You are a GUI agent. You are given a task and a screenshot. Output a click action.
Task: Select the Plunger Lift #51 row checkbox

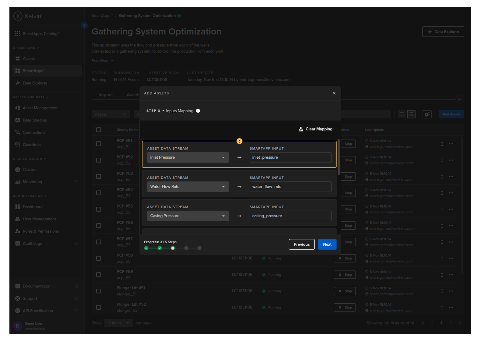tap(99, 291)
